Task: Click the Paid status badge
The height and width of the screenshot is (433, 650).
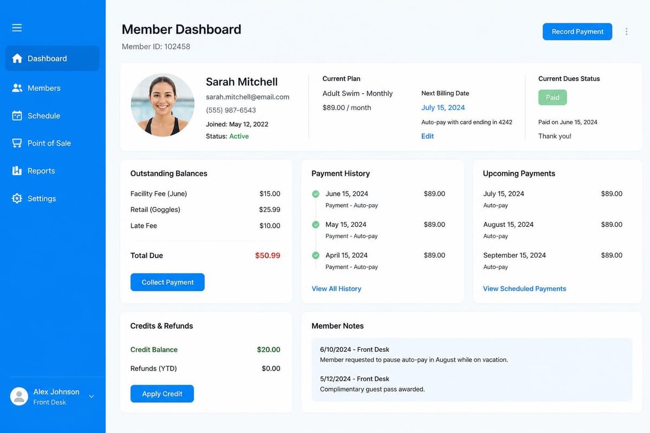Action: [x=552, y=97]
